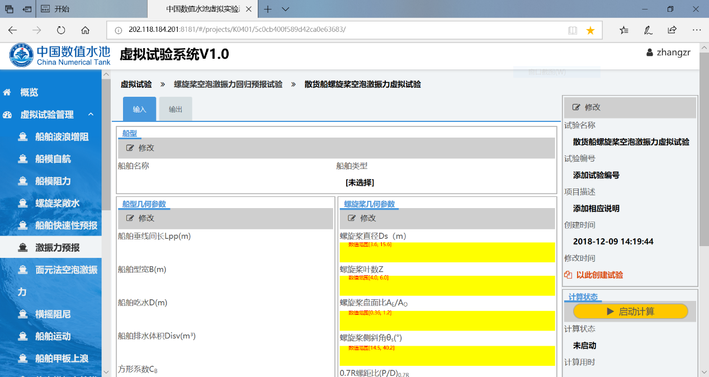The width and height of the screenshot is (709, 377).
Task: Open the tab list dropdown chevron
Action: (285, 9)
